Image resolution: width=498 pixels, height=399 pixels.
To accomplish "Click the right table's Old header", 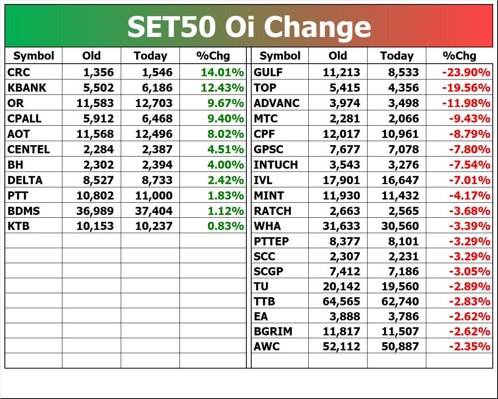I will (x=338, y=56).
